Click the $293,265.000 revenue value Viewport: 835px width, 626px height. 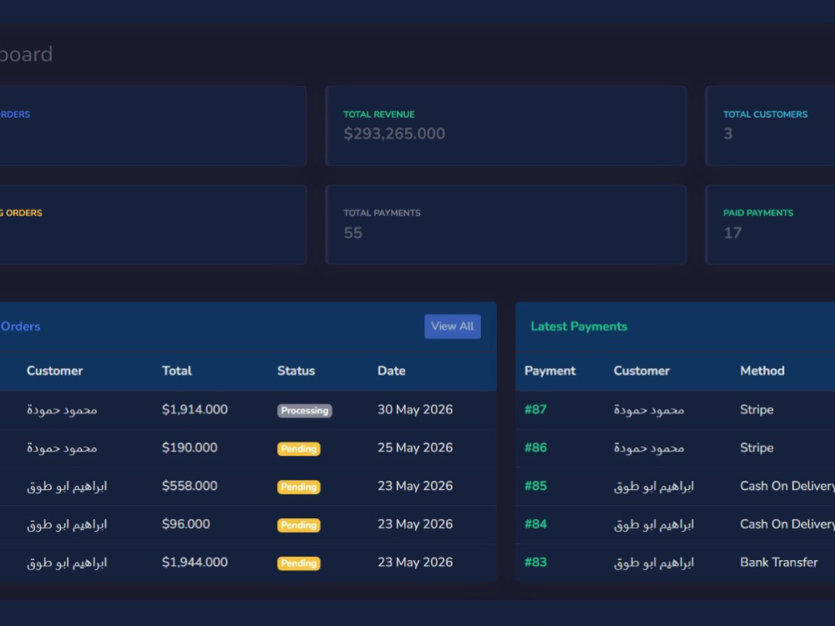[394, 134]
